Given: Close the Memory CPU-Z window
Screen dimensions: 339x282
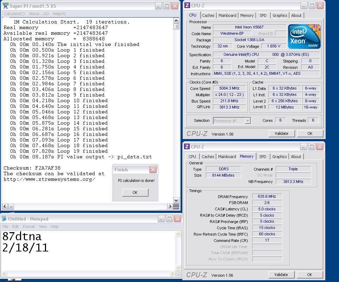Looking at the screenshot, I should point(320,147).
